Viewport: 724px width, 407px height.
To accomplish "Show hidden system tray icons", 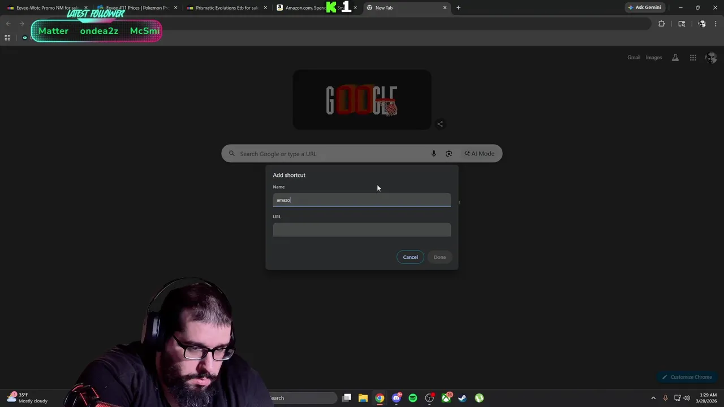I will (x=653, y=398).
